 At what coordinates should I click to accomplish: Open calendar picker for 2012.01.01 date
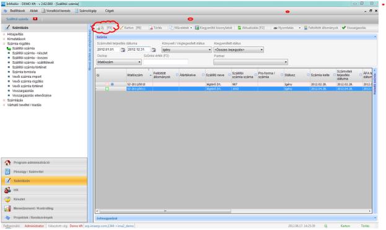[123, 50]
